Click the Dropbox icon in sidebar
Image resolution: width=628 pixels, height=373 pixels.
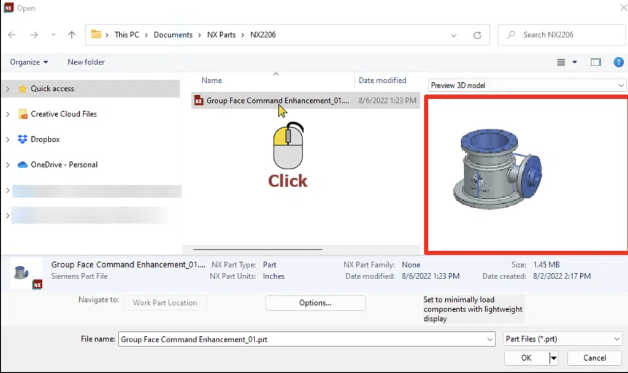point(23,139)
